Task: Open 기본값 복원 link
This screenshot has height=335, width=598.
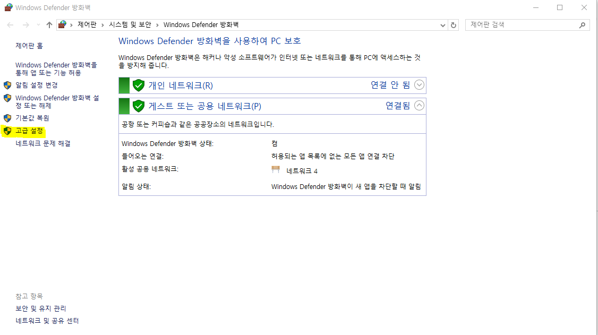Action: pyautogui.click(x=32, y=118)
